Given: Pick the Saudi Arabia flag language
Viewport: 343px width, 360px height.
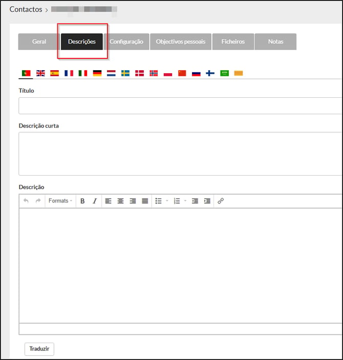Looking at the screenshot, I should 224,73.
